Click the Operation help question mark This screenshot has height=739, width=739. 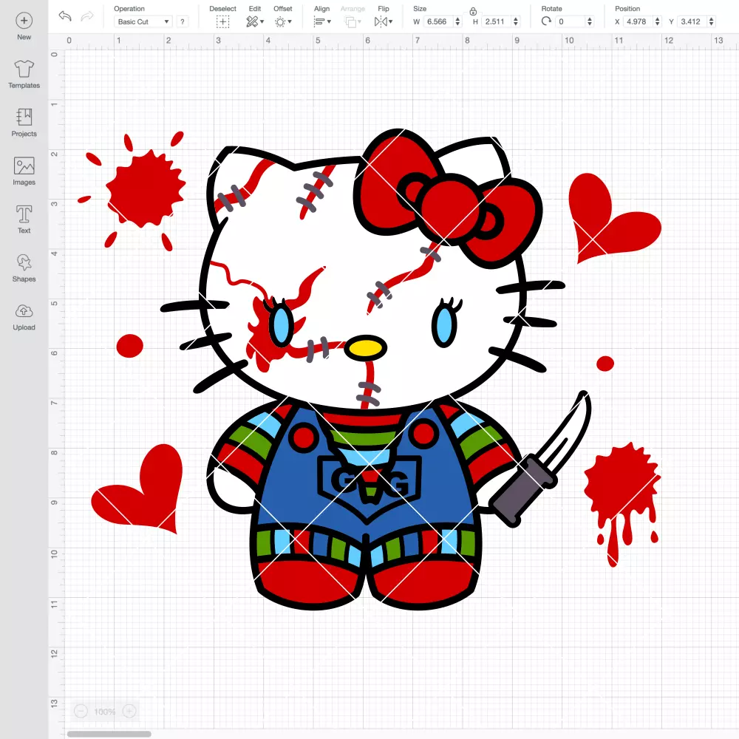(183, 21)
